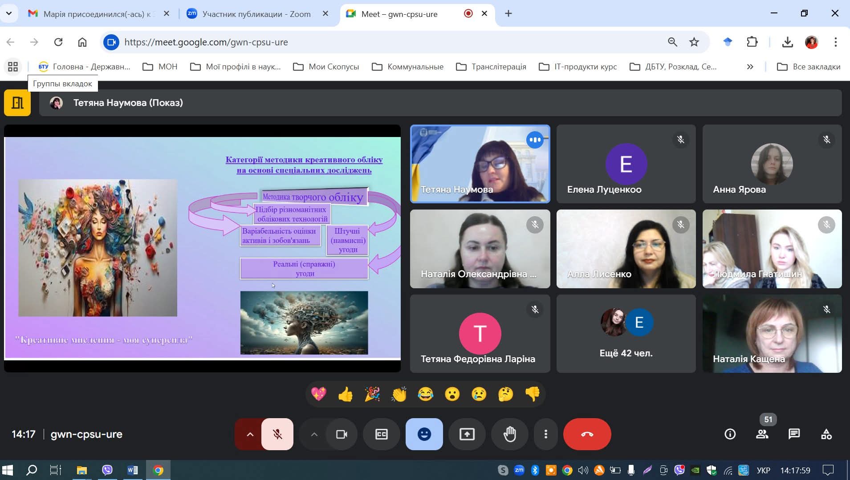
Task: Open Microsoft Word from the taskbar
Action: click(132, 470)
